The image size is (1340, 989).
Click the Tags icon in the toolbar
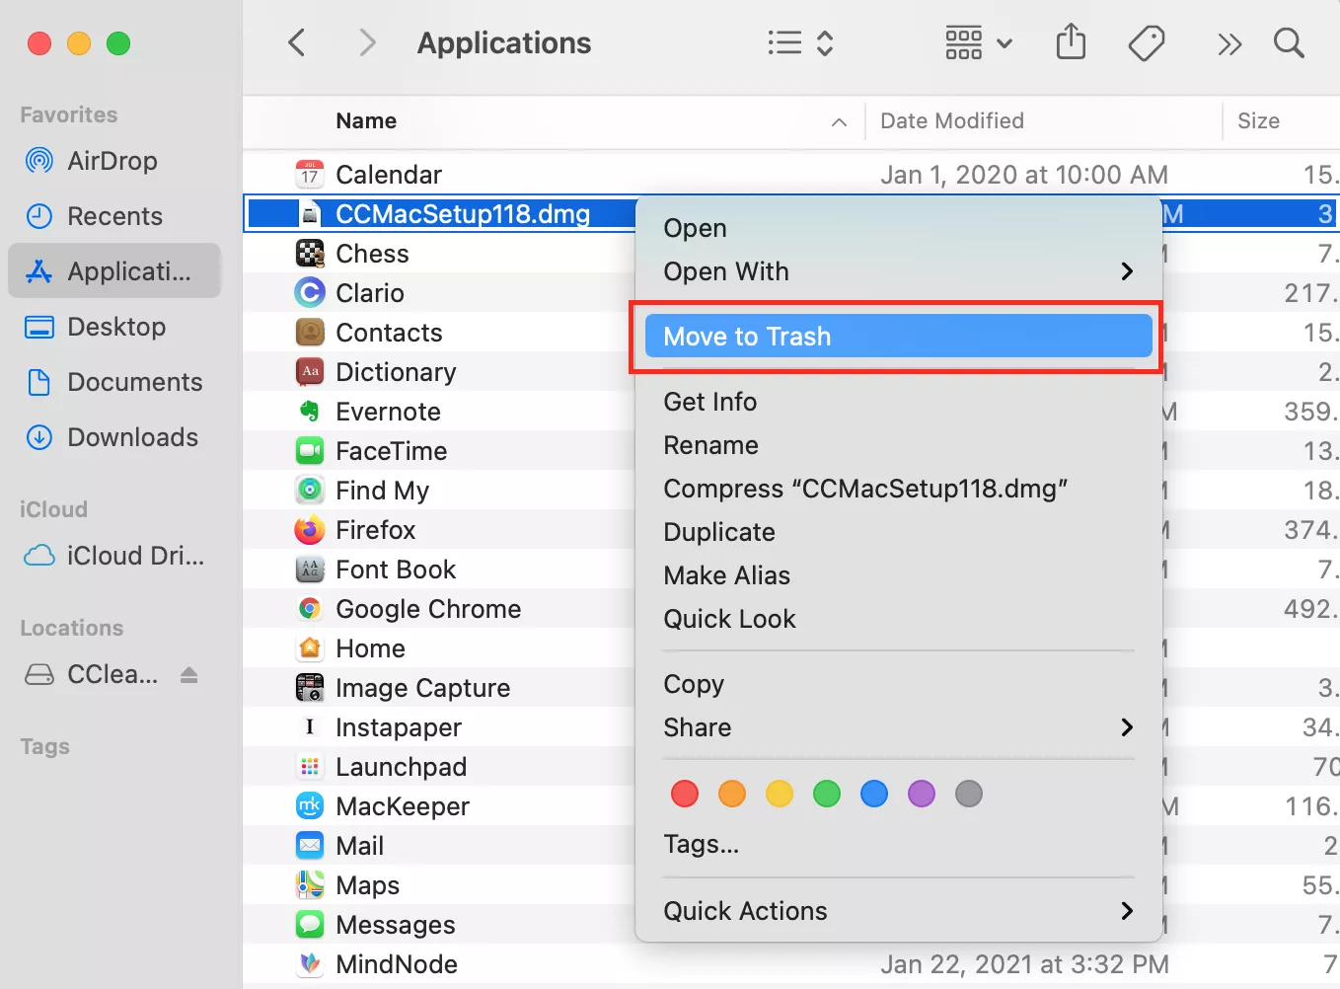tap(1147, 42)
